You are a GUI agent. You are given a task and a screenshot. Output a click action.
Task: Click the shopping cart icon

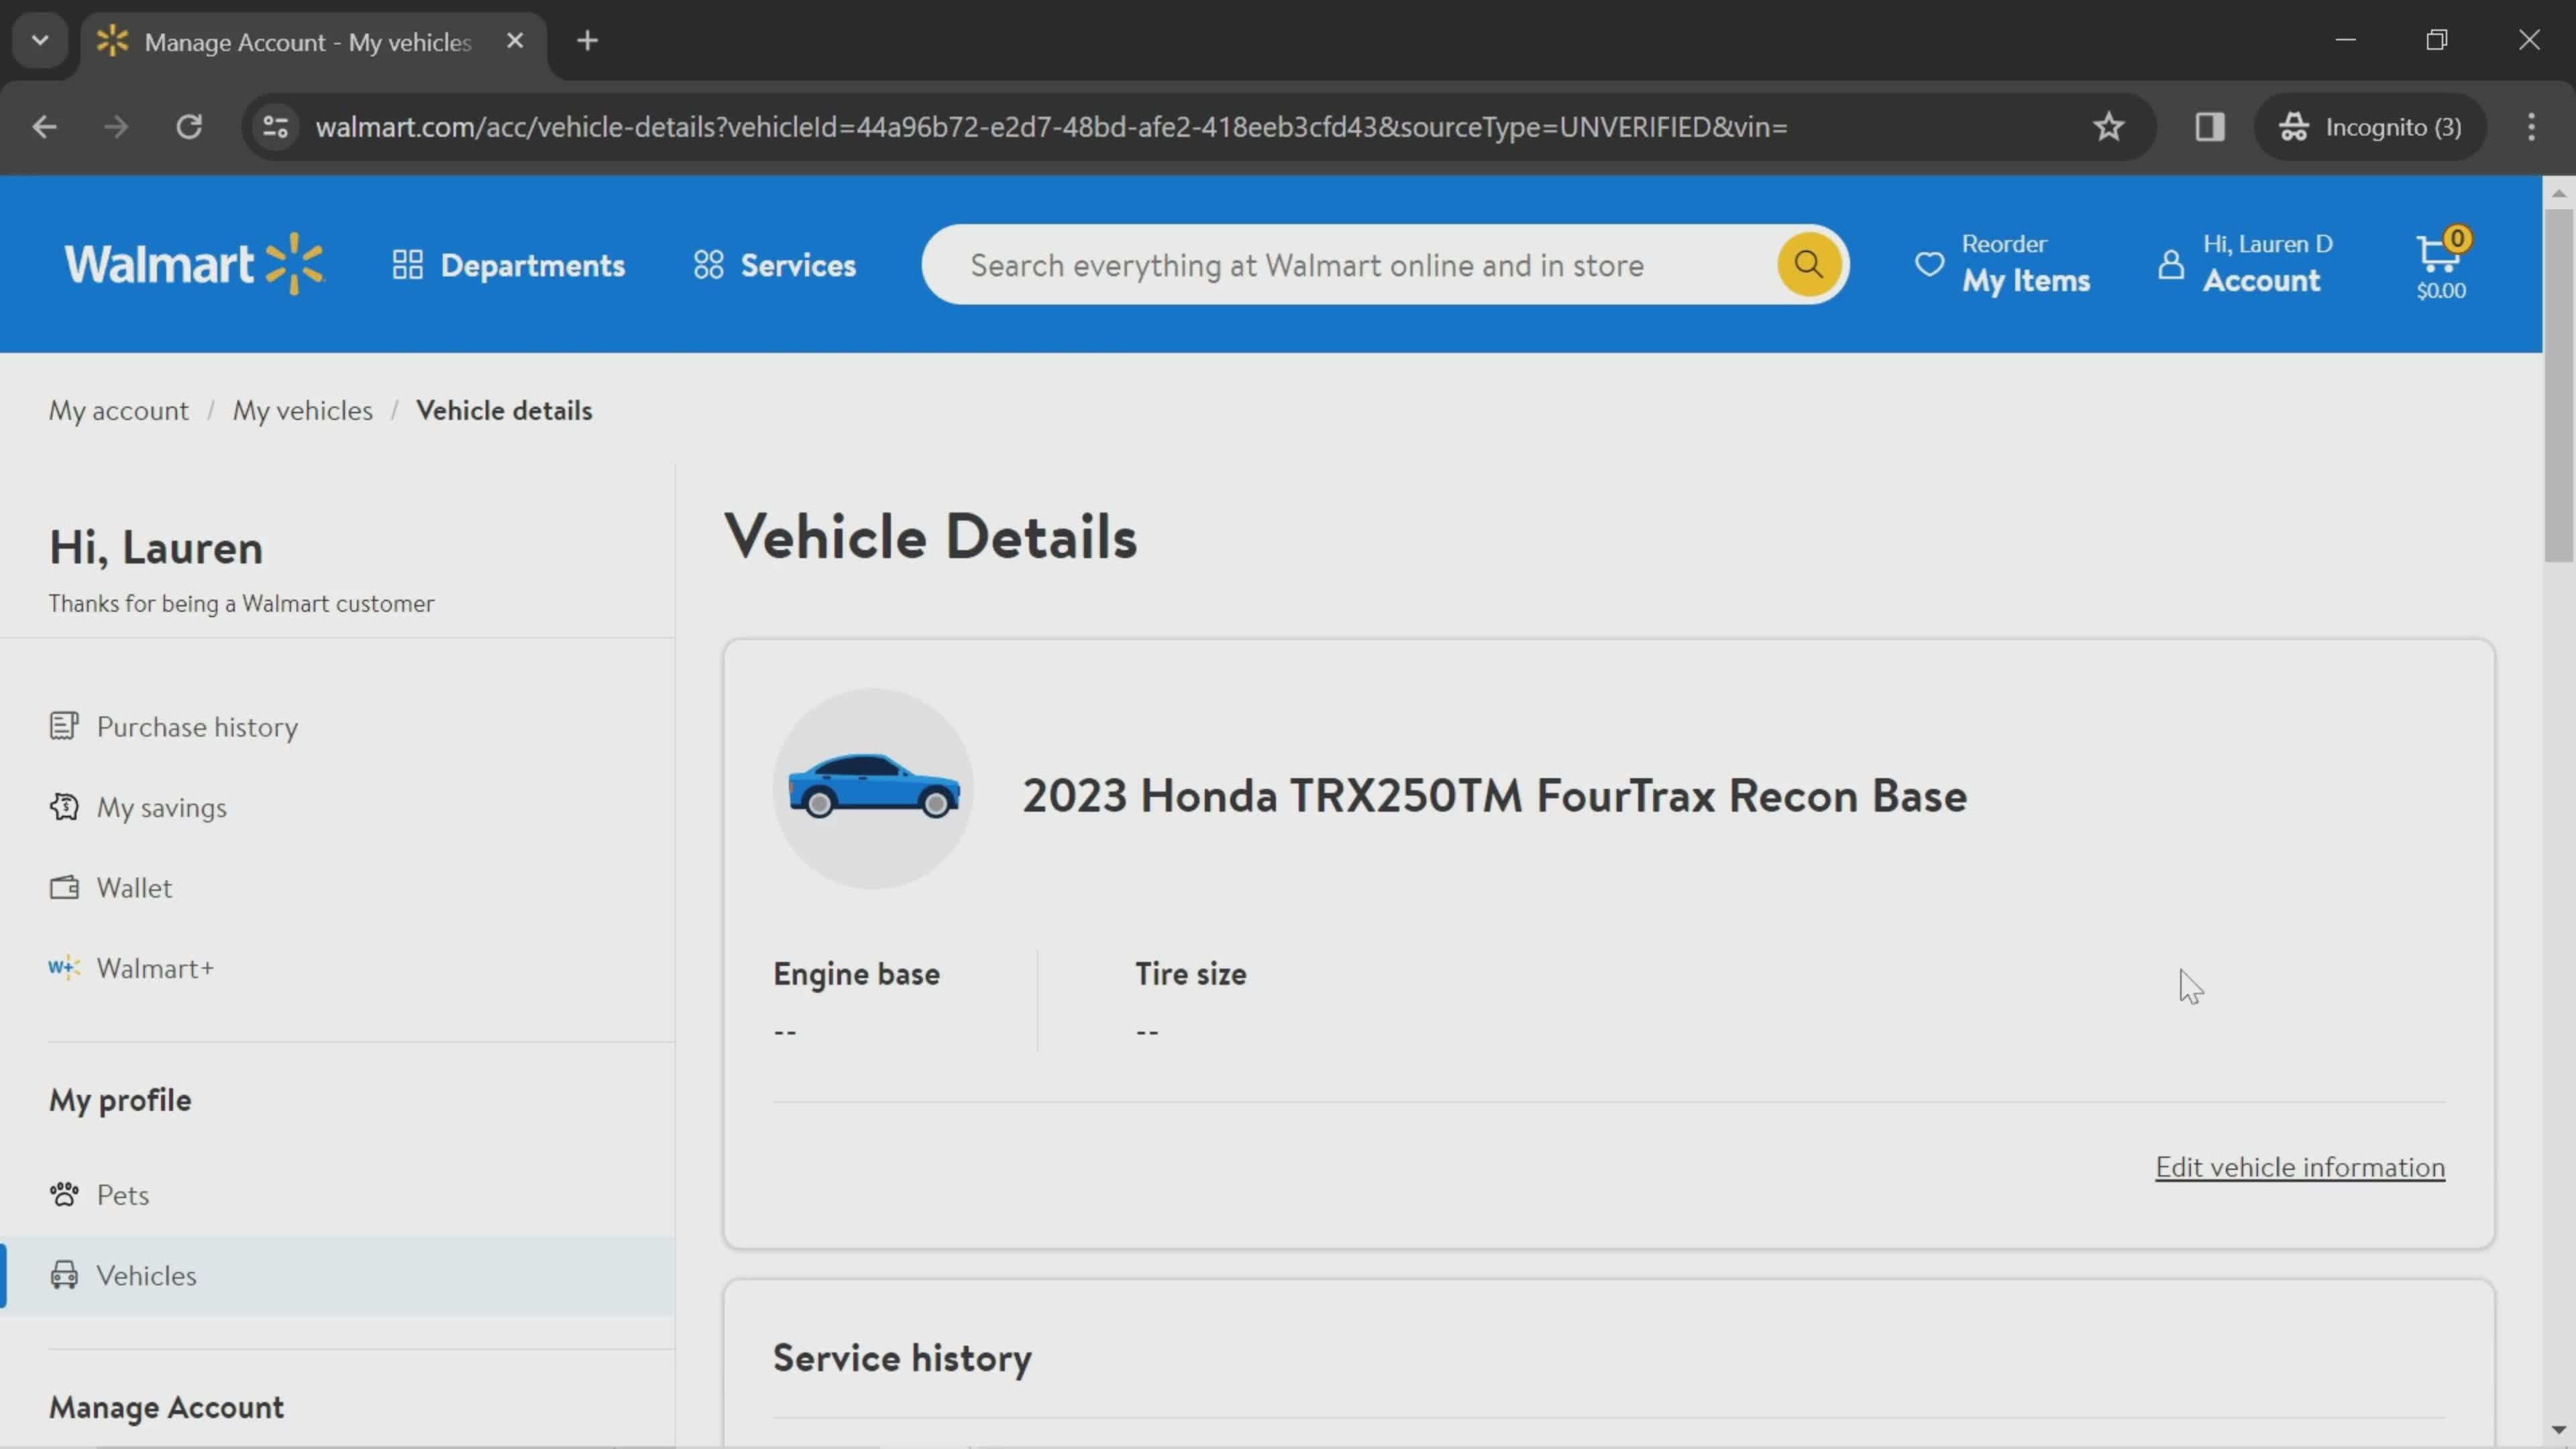click(x=2438, y=264)
